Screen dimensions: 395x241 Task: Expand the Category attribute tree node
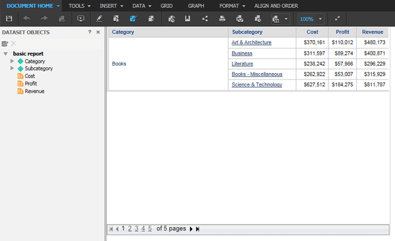coord(12,61)
